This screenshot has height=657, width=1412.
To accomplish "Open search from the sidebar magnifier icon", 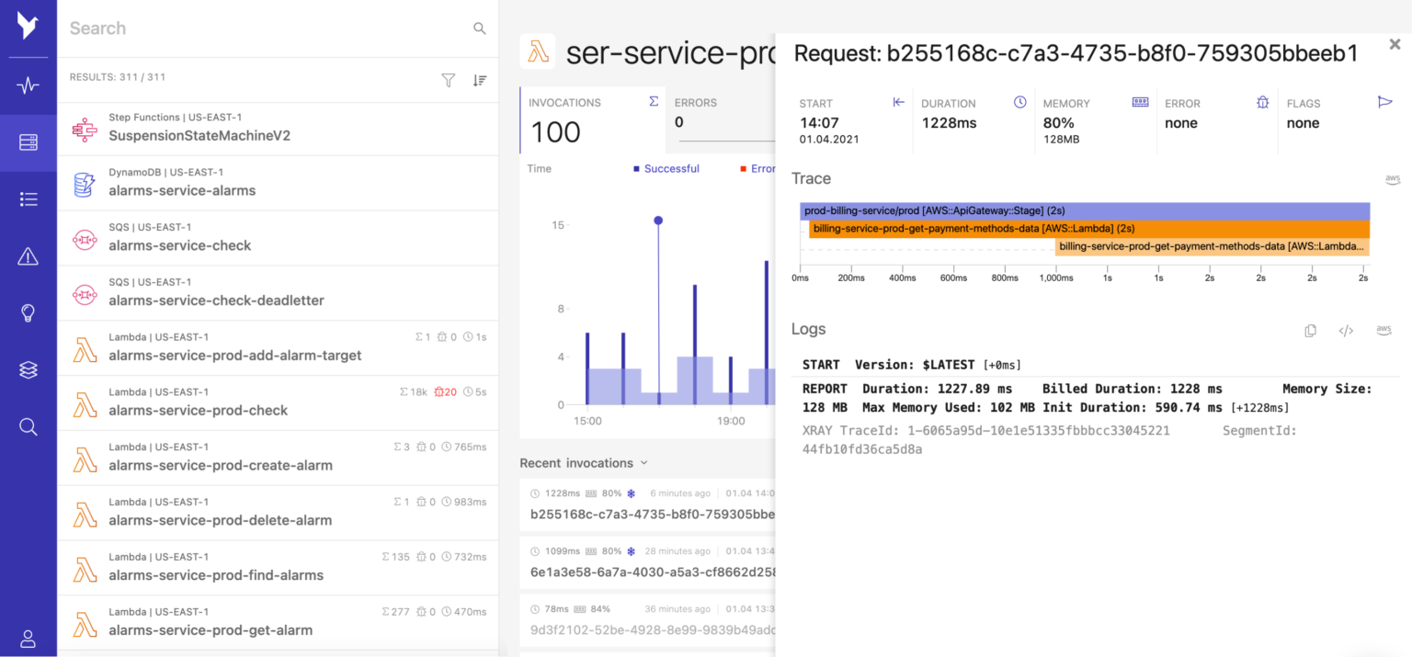I will point(28,425).
